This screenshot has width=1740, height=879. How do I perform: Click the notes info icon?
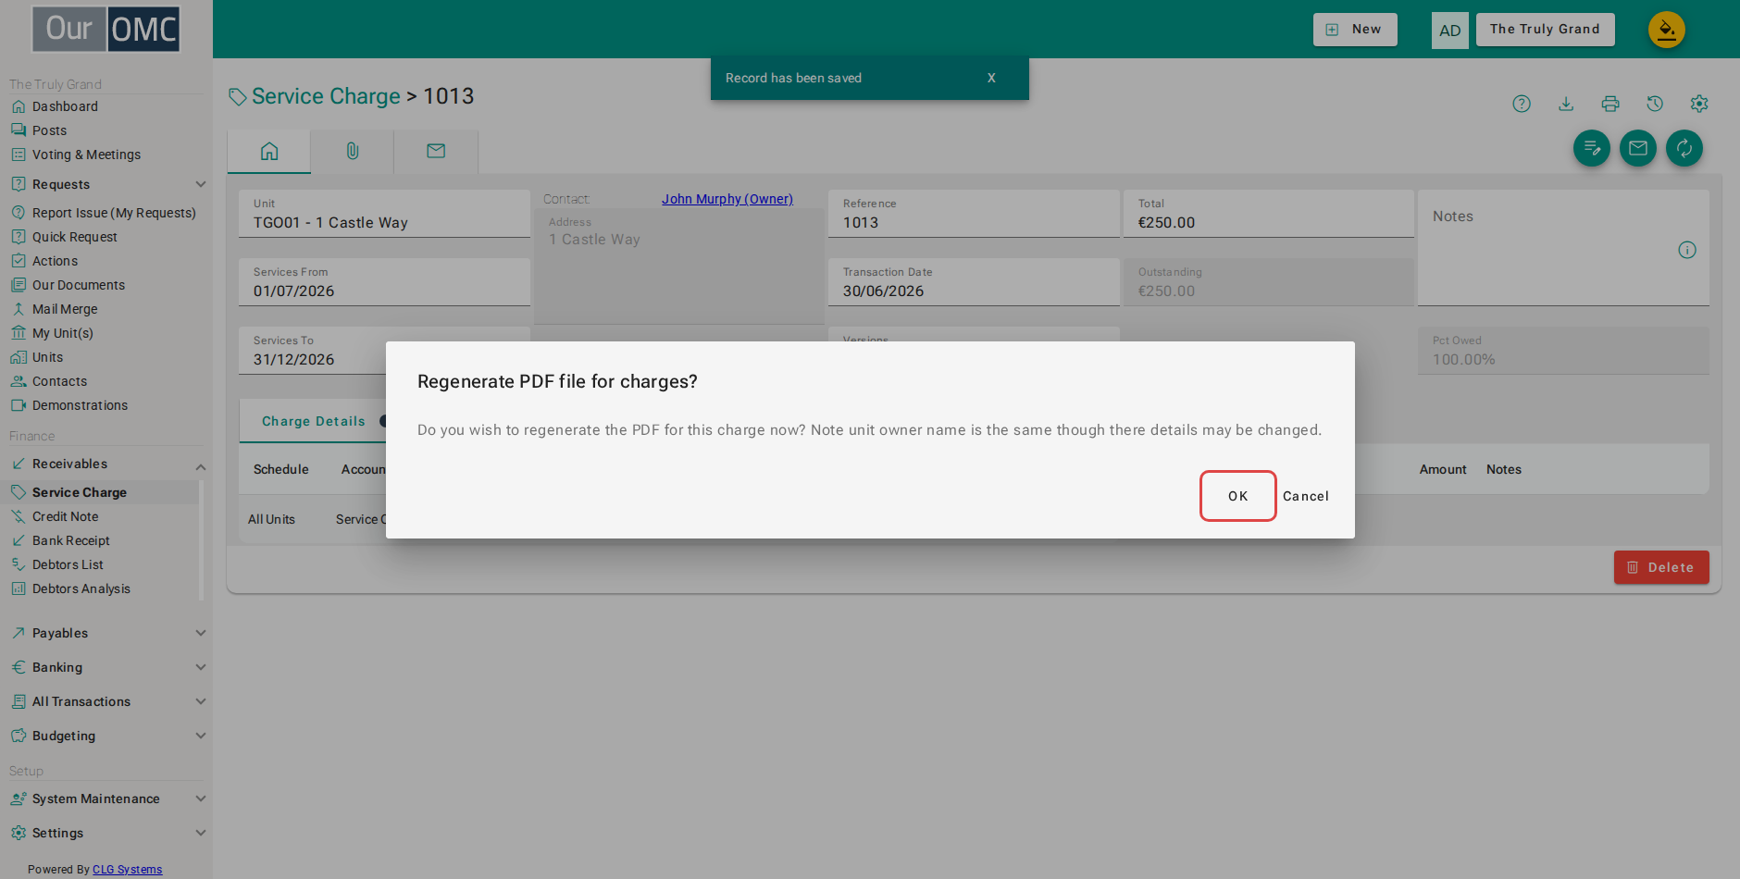(1687, 250)
